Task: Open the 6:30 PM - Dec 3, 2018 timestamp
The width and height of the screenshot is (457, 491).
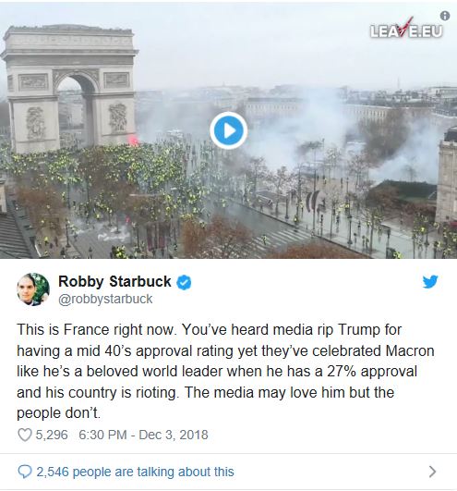Action: (x=143, y=435)
